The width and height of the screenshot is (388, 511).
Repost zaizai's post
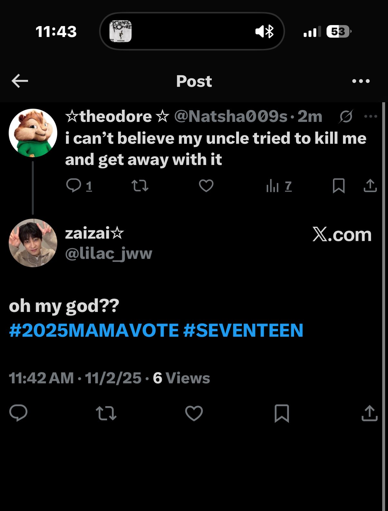click(x=106, y=413)
